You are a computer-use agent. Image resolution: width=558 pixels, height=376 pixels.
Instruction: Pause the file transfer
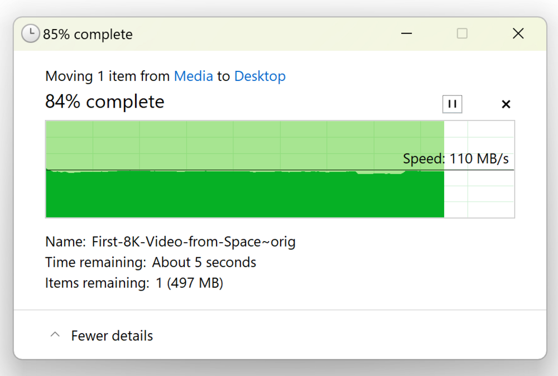[x=452, y=104]
